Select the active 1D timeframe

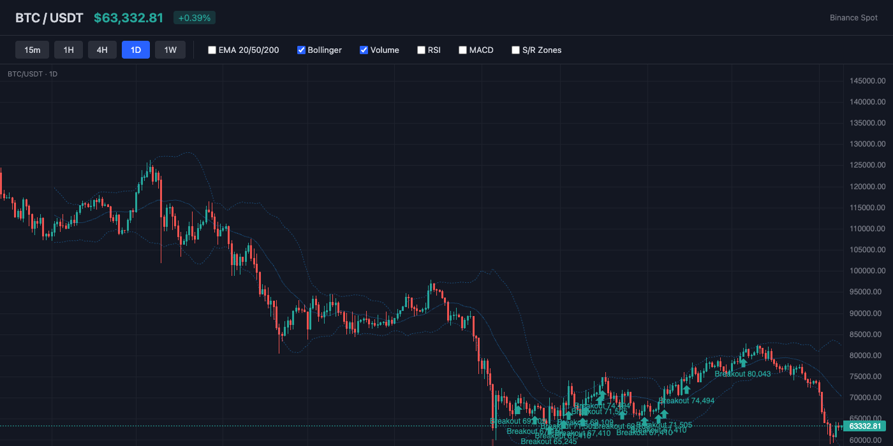pos(136,50)
